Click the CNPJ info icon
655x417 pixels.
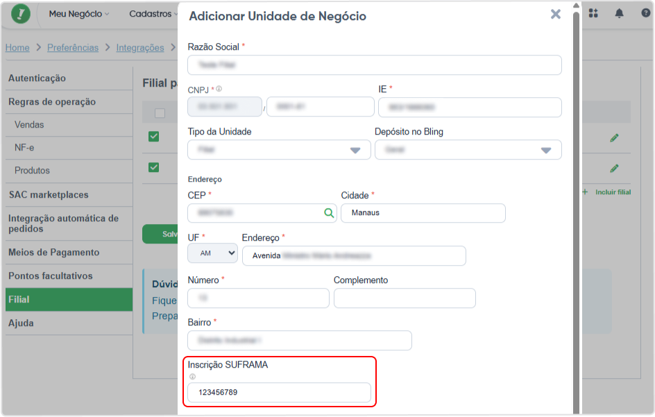click(219, 89)
